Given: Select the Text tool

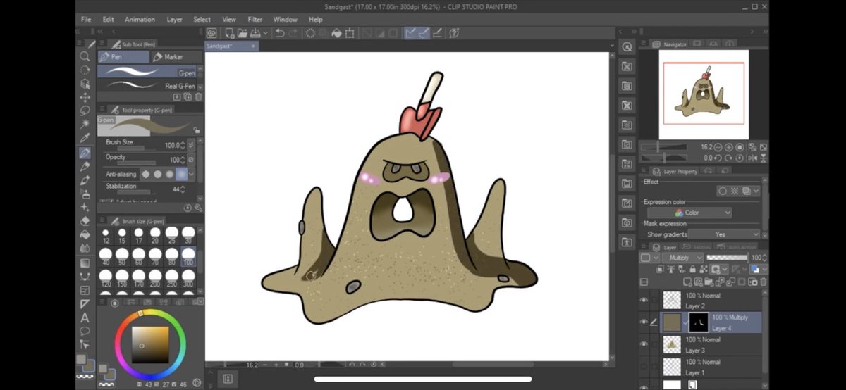Looking at the screenshot, I should point(85,317).
